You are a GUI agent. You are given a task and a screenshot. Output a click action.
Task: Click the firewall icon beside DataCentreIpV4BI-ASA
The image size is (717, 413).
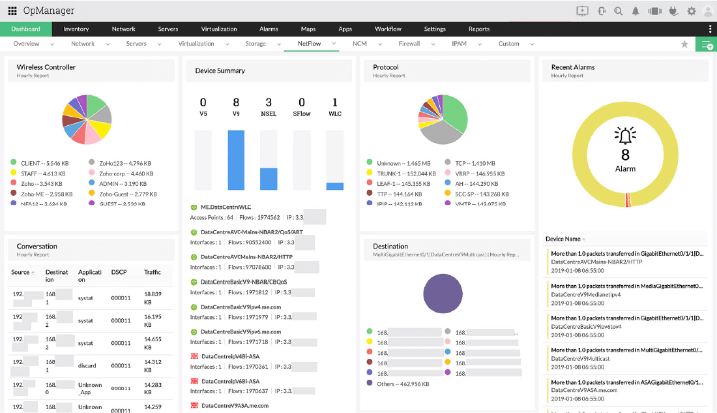tap(194, 356)
